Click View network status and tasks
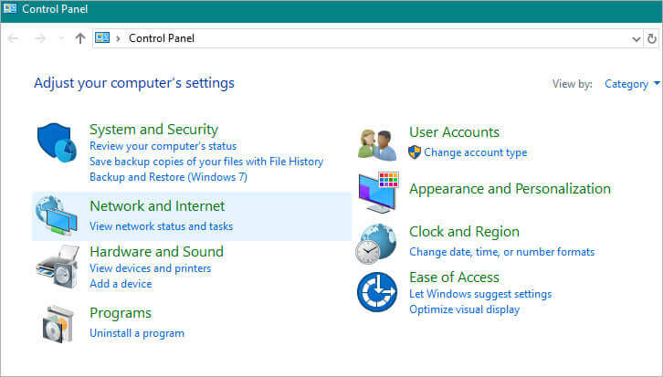This screenshot has width=663, height=377. click(x=161, y=226)
